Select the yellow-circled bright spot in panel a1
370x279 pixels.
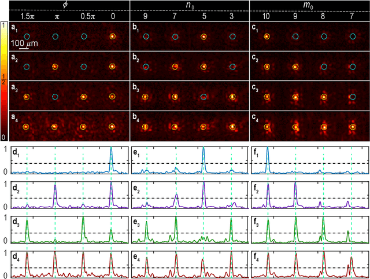112,36
